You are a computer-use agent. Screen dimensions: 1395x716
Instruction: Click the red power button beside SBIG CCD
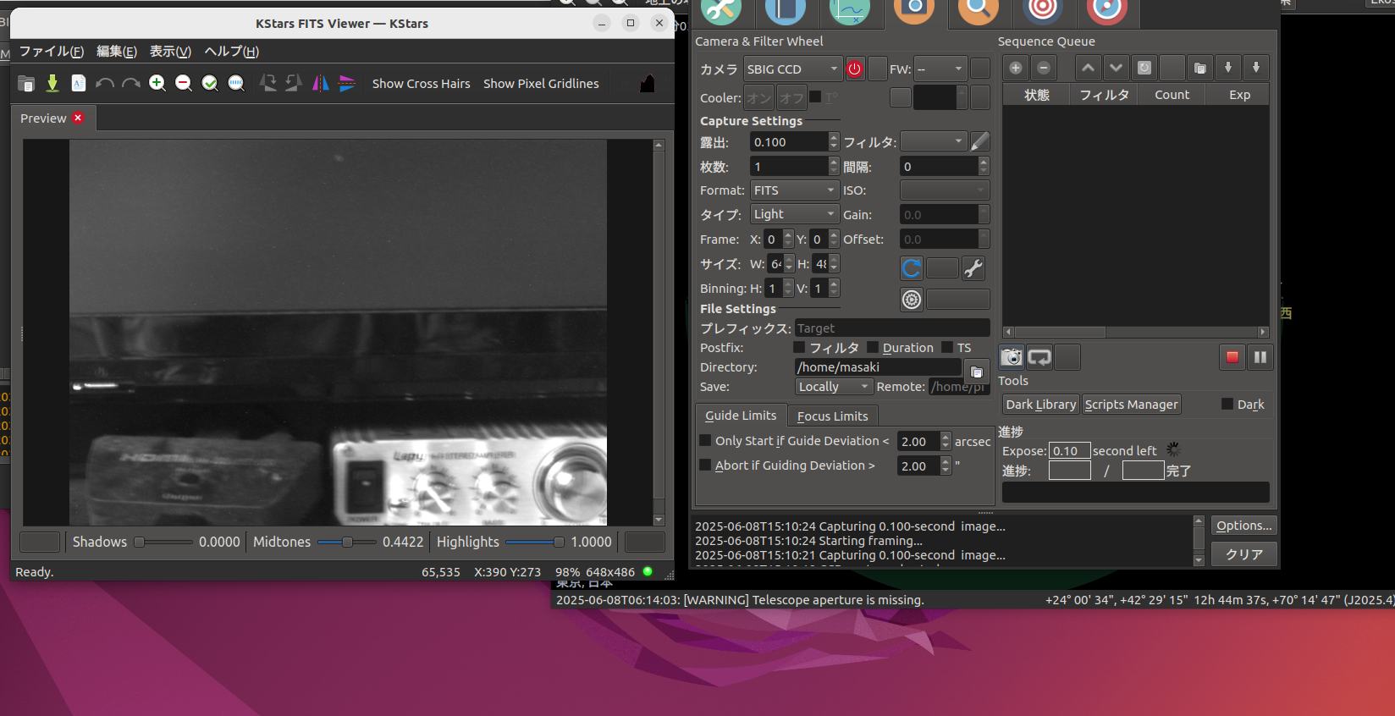point(855,69)
